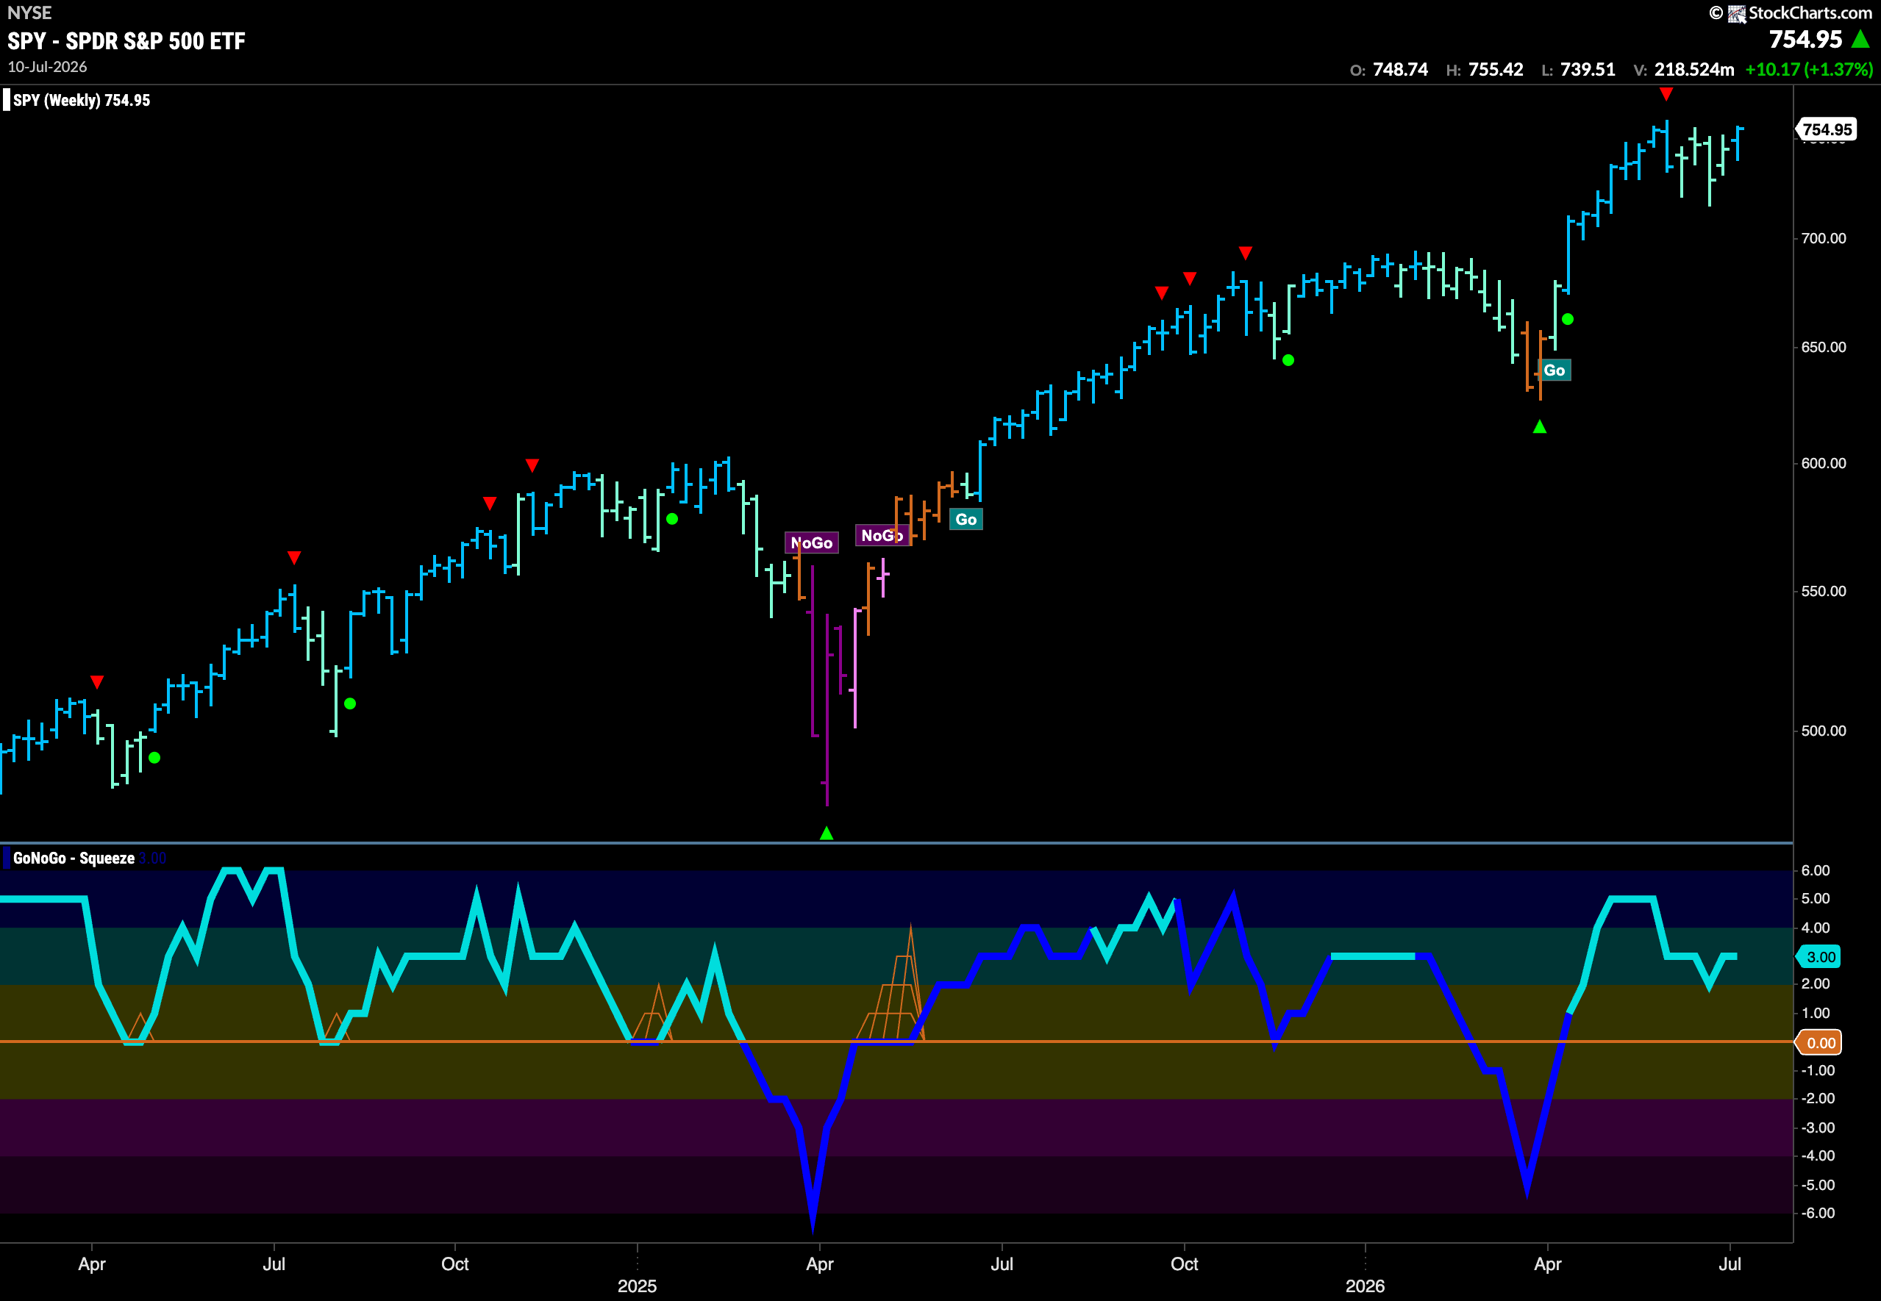Viewport: 1881px width, 1301px height.
Task: Click the Go label near June 2025
Action: (x=966, y=520)
